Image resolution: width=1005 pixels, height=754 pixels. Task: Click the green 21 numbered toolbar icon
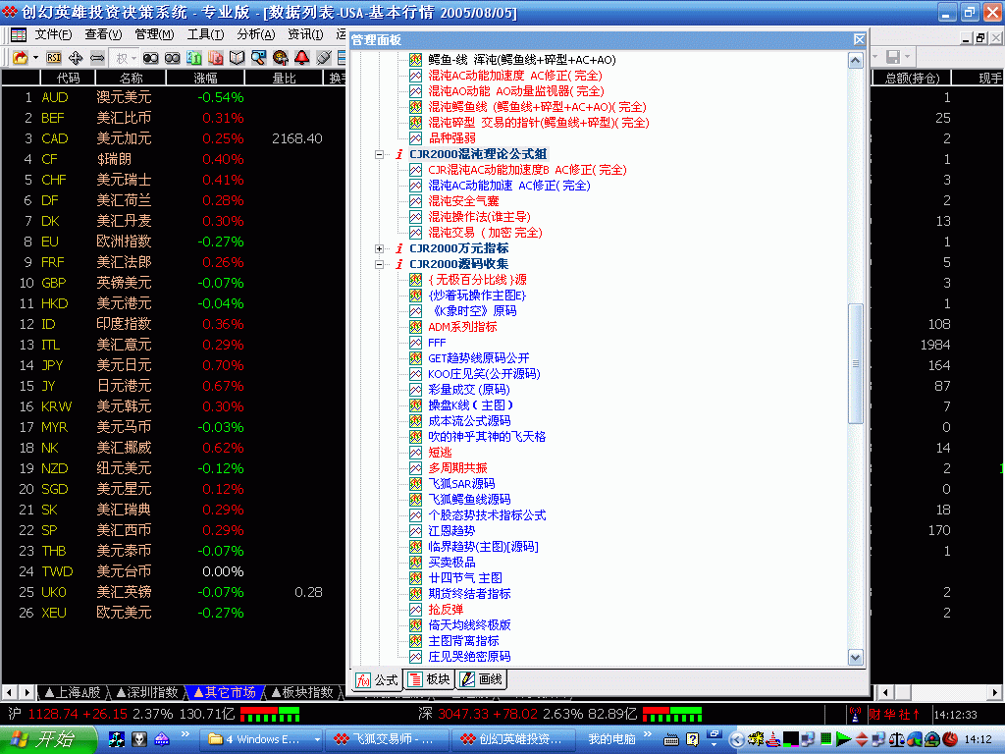pyautogui.click(x=194, y=58)
